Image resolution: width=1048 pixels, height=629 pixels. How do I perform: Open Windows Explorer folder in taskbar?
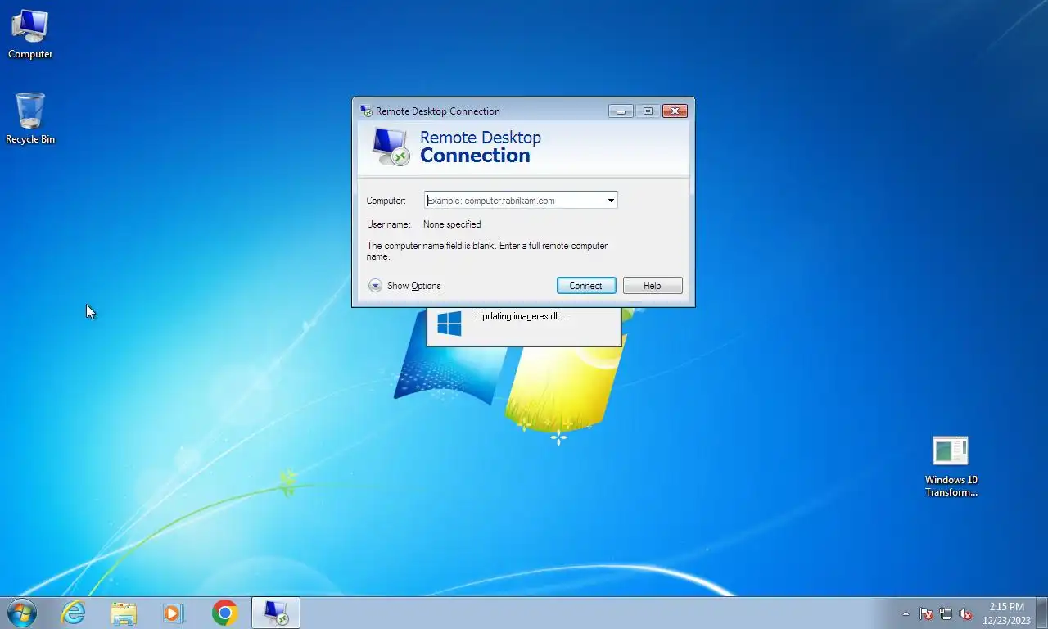click(124, 613)
